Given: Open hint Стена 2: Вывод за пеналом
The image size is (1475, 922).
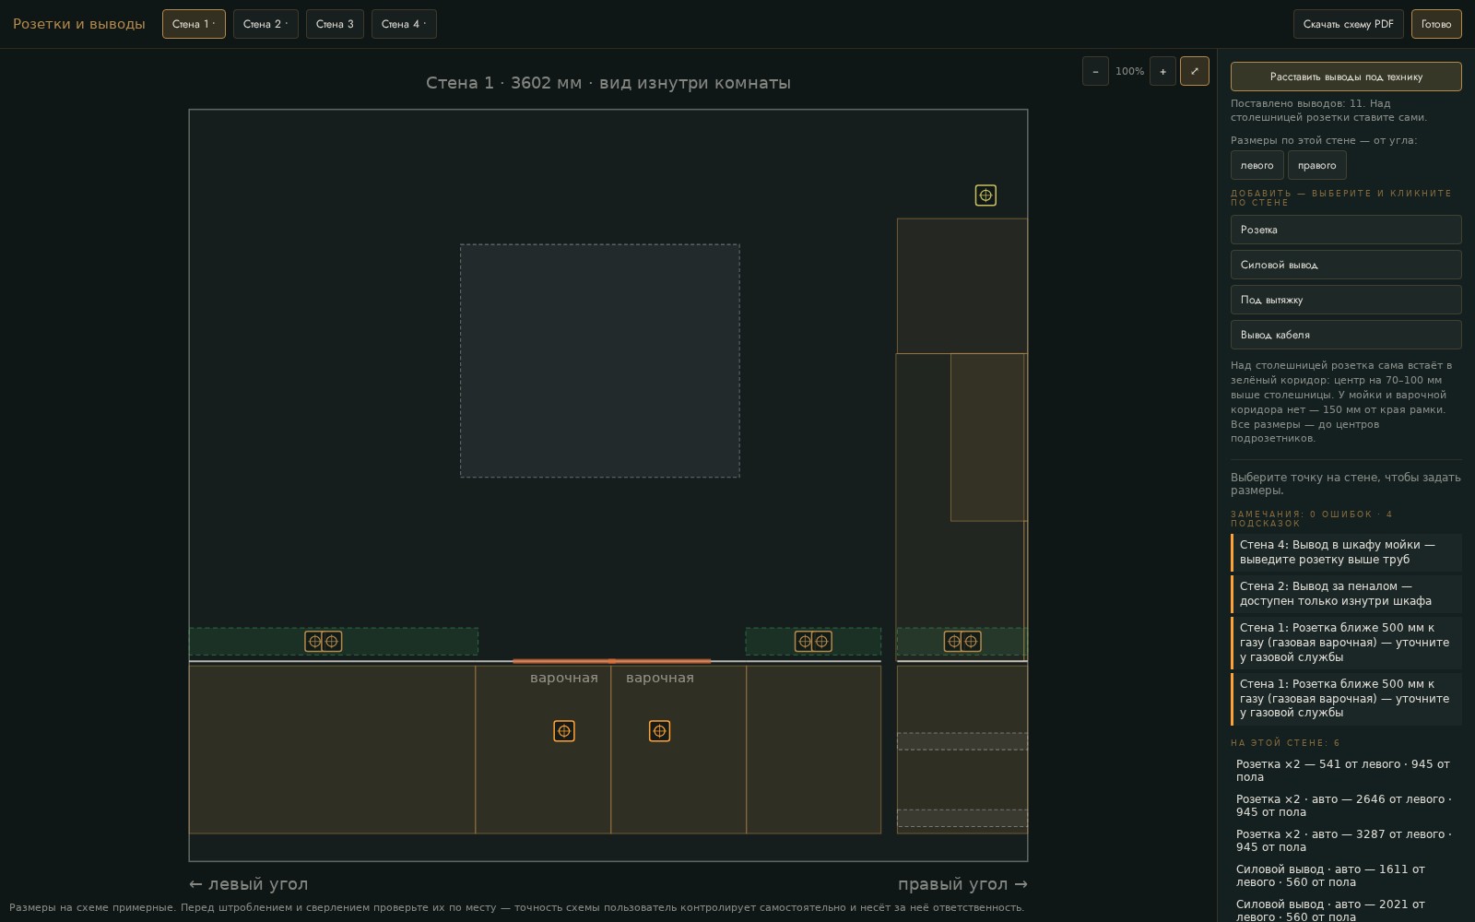Looking at the screenshot, I should point(1346,594).
